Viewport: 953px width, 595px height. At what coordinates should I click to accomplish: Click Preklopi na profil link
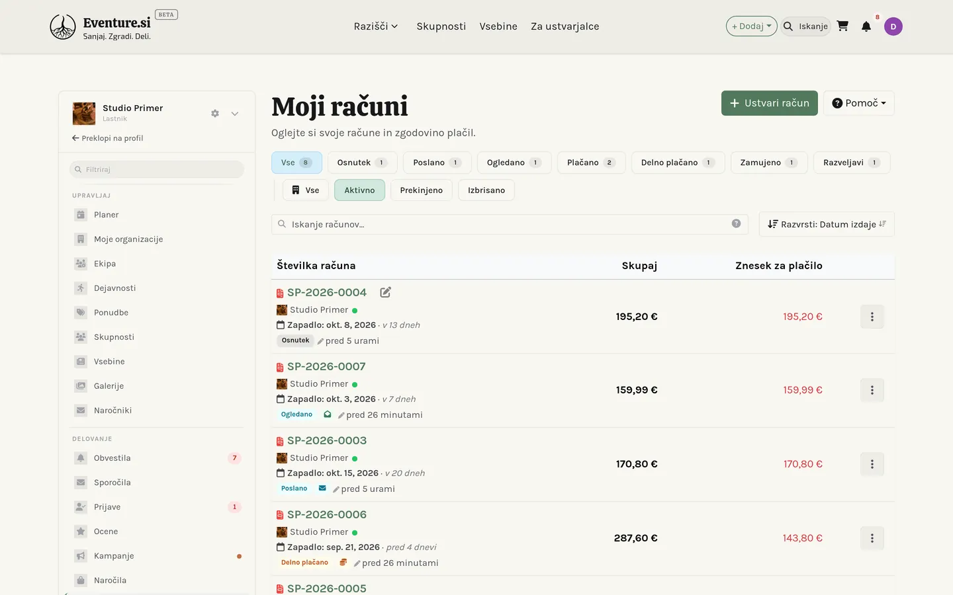107,138
